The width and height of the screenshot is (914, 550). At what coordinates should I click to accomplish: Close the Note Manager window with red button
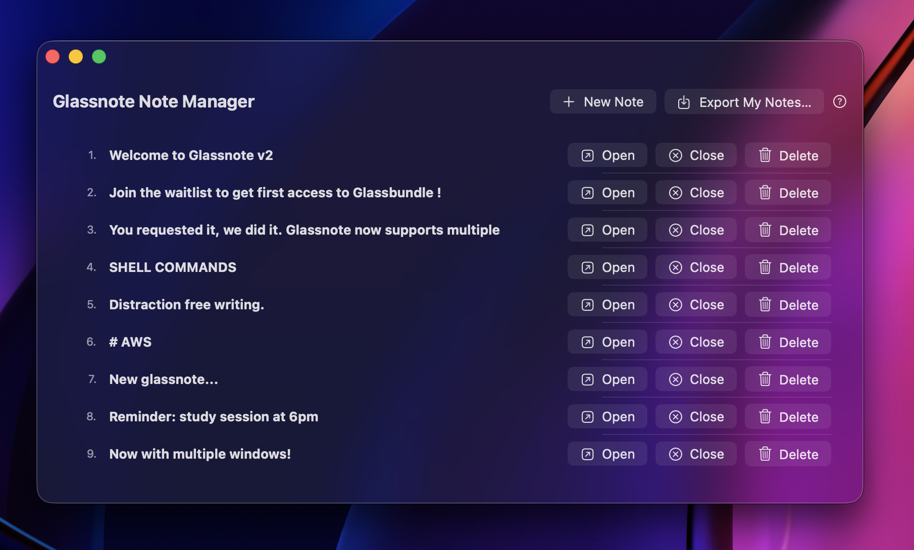coord(53,57)
